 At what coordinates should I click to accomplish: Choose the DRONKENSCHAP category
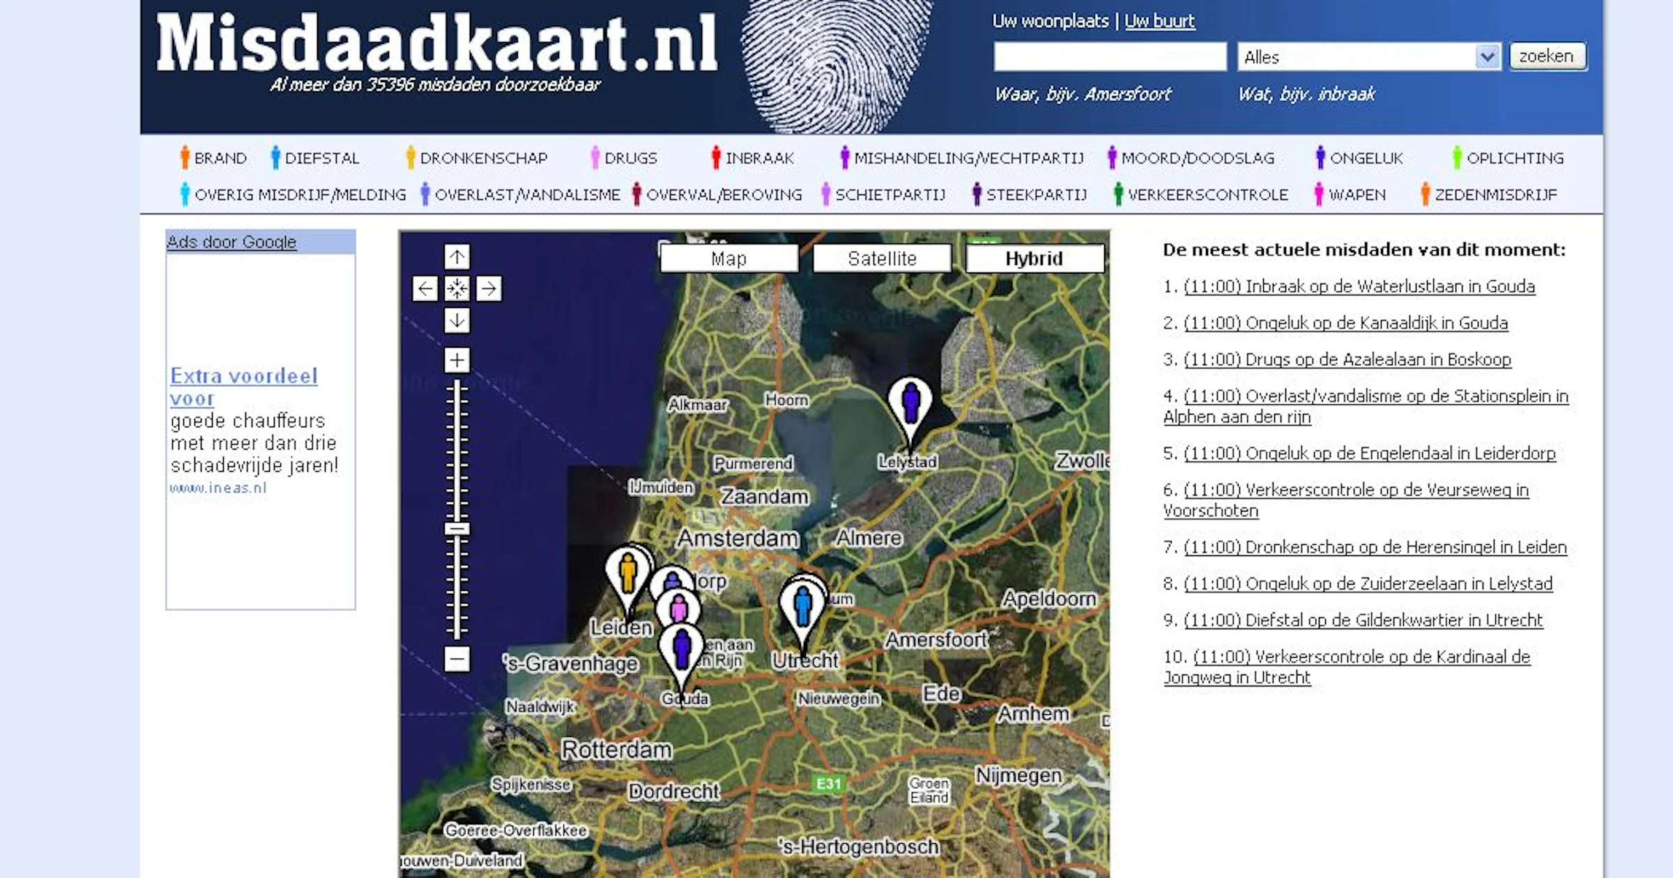tap(477, 157)
